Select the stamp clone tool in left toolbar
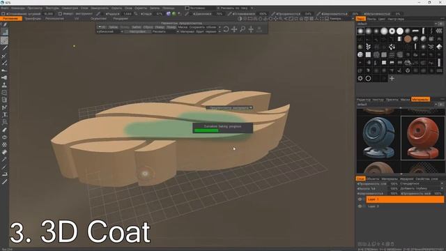 tap(5, 85)
